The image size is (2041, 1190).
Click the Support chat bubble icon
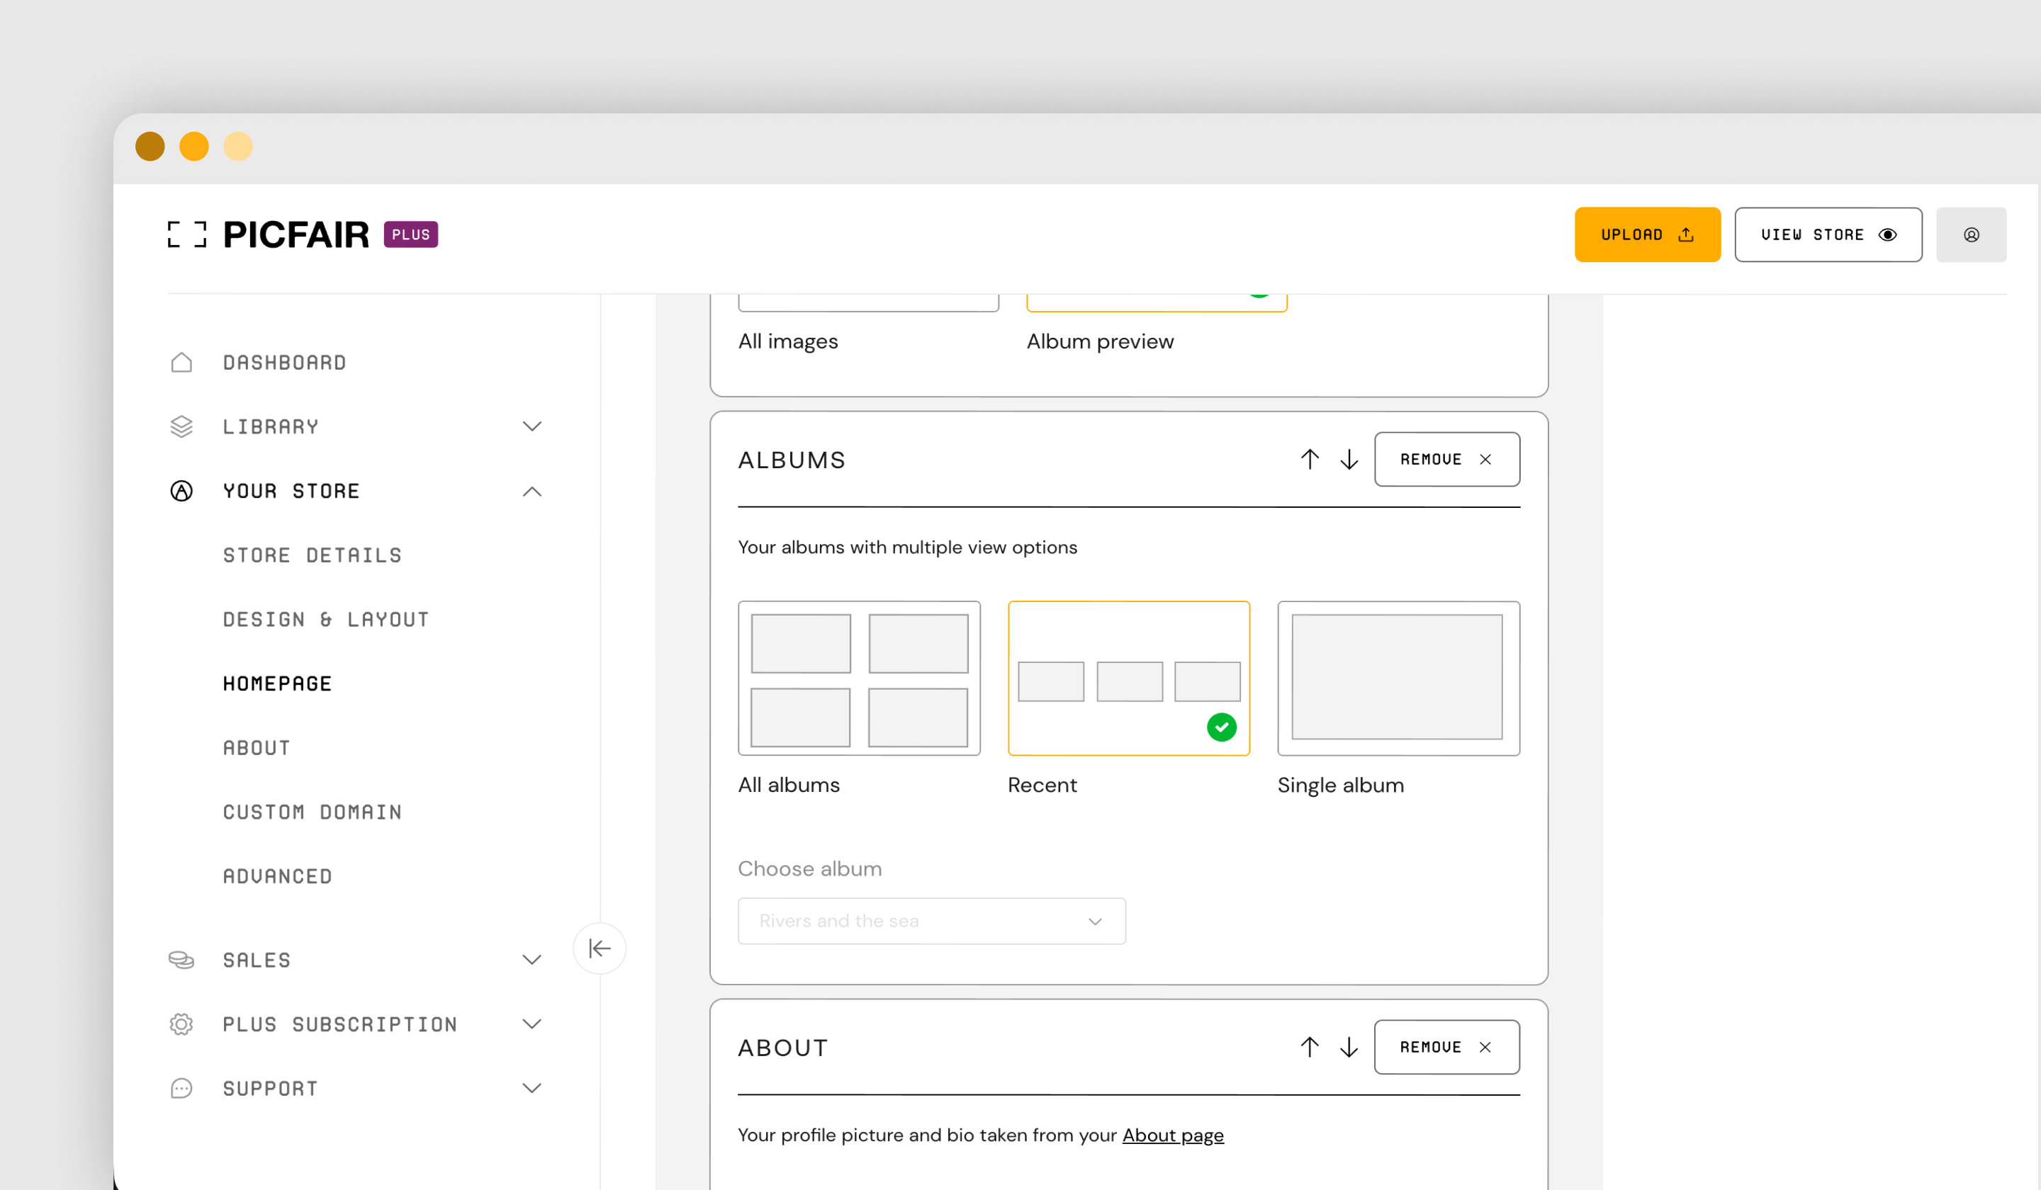tap(181, 1088)
